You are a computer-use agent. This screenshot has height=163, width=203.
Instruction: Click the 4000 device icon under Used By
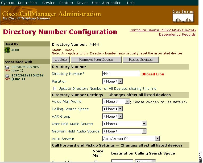(x=7, y=50)
